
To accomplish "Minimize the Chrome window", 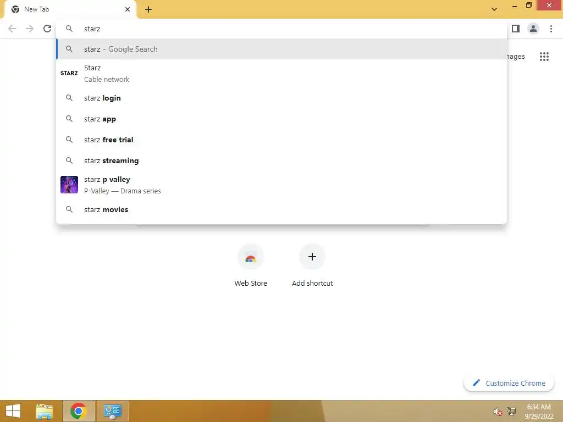I will 515,5.
